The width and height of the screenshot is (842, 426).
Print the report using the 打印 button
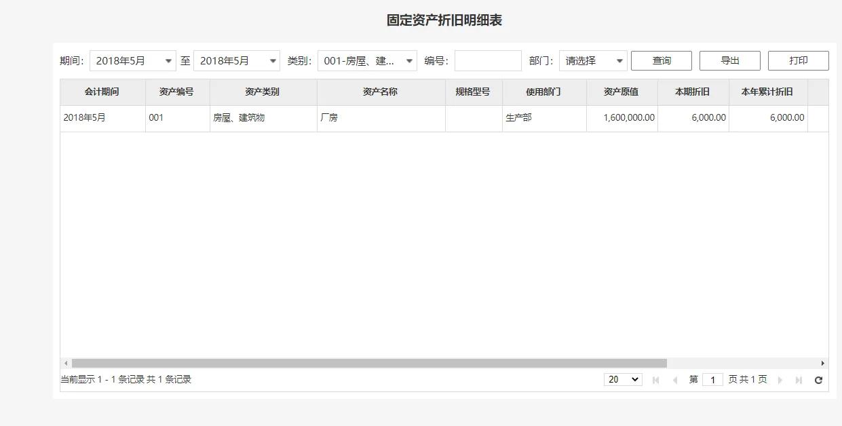pos(798,60)
